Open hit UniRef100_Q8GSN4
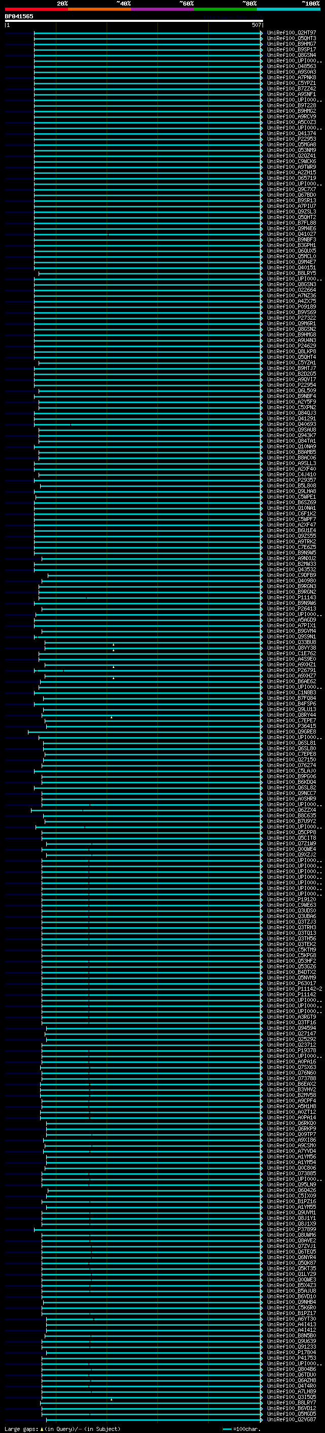The image size is (325, 1433). point(291,55)
